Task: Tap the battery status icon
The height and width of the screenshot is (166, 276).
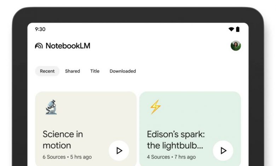Action: pos(238,29)
